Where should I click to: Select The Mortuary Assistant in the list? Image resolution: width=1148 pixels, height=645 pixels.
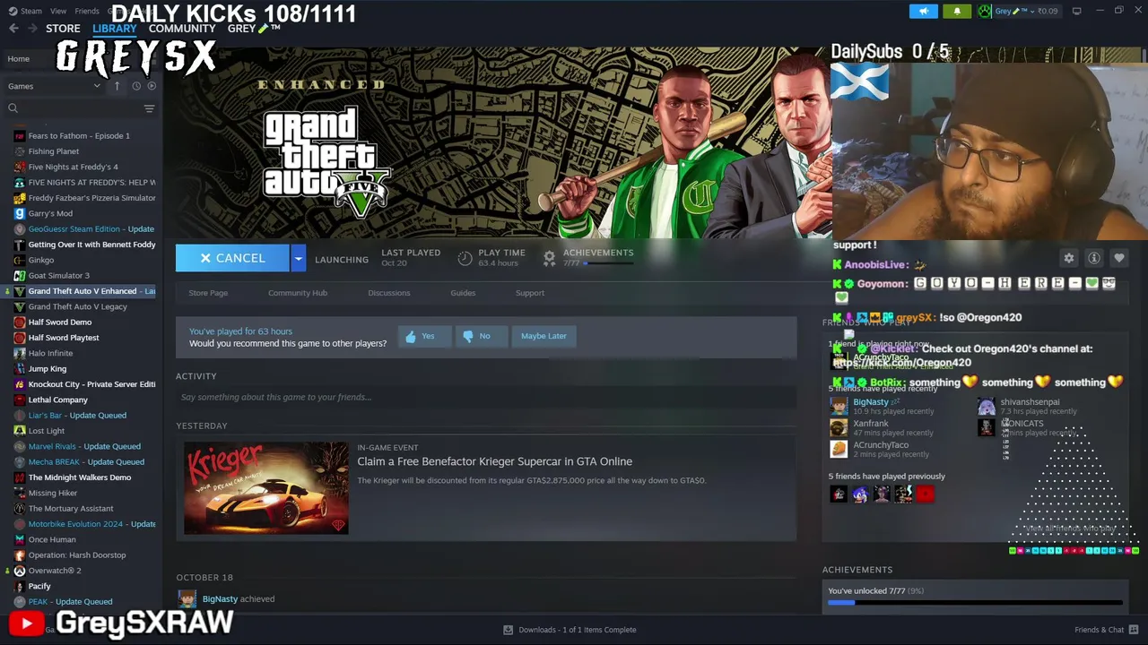(x=71, y=508)
